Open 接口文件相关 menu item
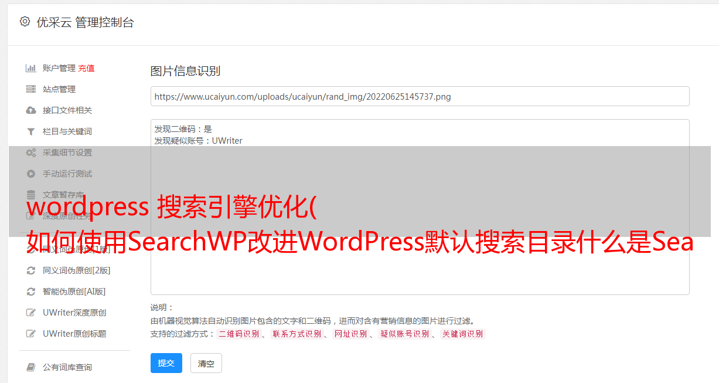The image size is (719, 383). pyautogui.click(x=67, y=110)
